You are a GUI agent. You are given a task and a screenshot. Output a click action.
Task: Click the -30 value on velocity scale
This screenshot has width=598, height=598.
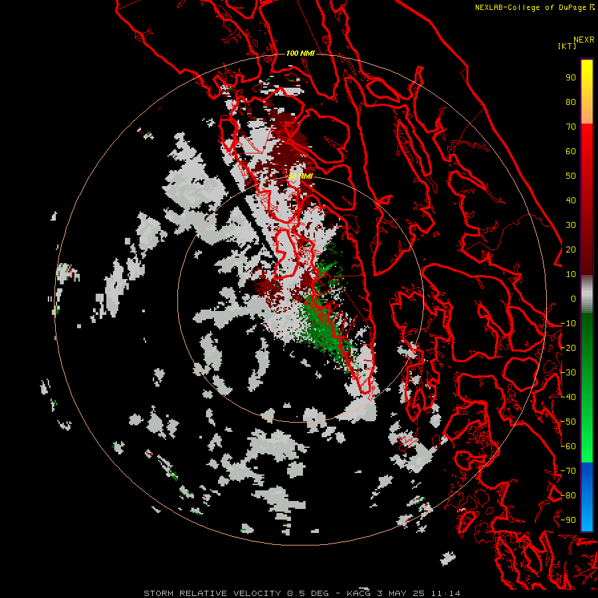[x=568, y=373]
